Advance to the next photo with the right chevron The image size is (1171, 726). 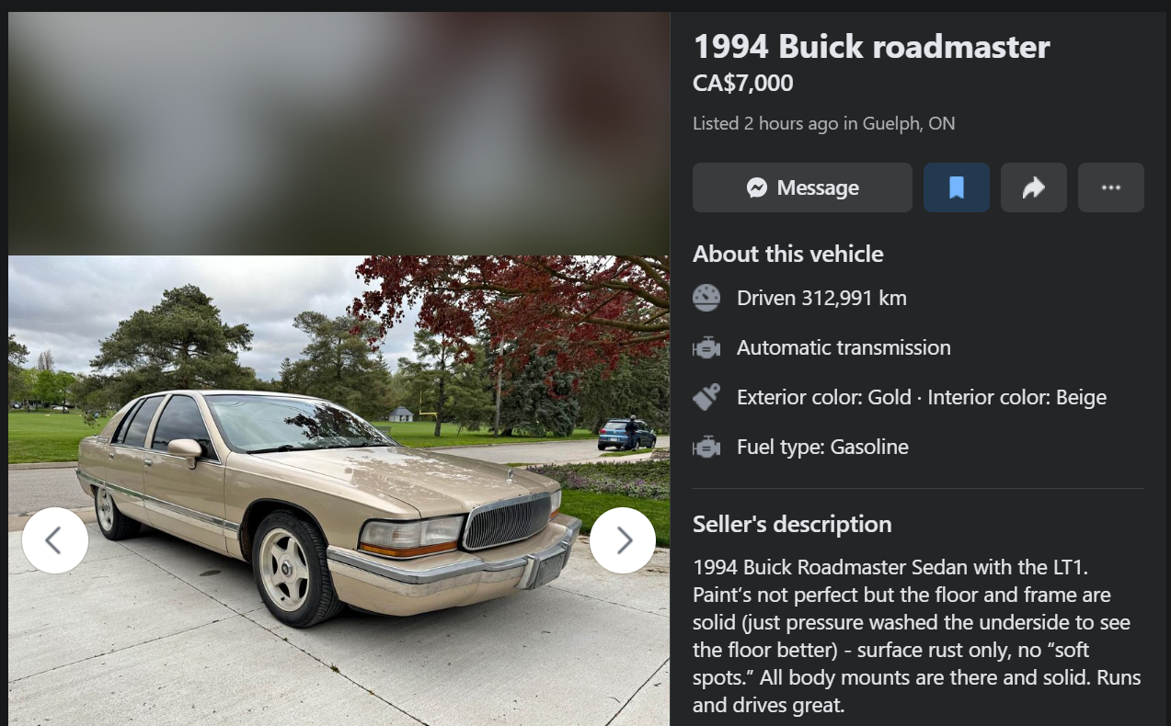(623, 540)
